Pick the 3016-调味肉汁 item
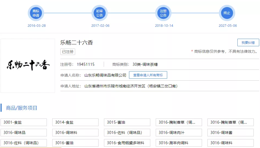 179,133
